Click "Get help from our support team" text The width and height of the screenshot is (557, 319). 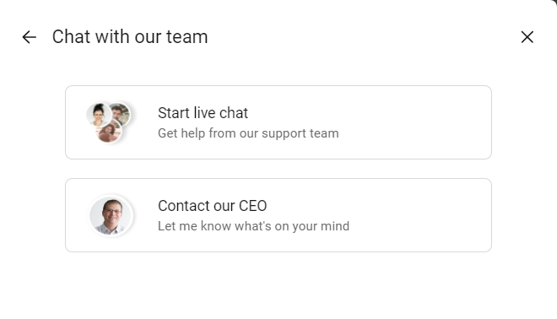tap(248, 133)
